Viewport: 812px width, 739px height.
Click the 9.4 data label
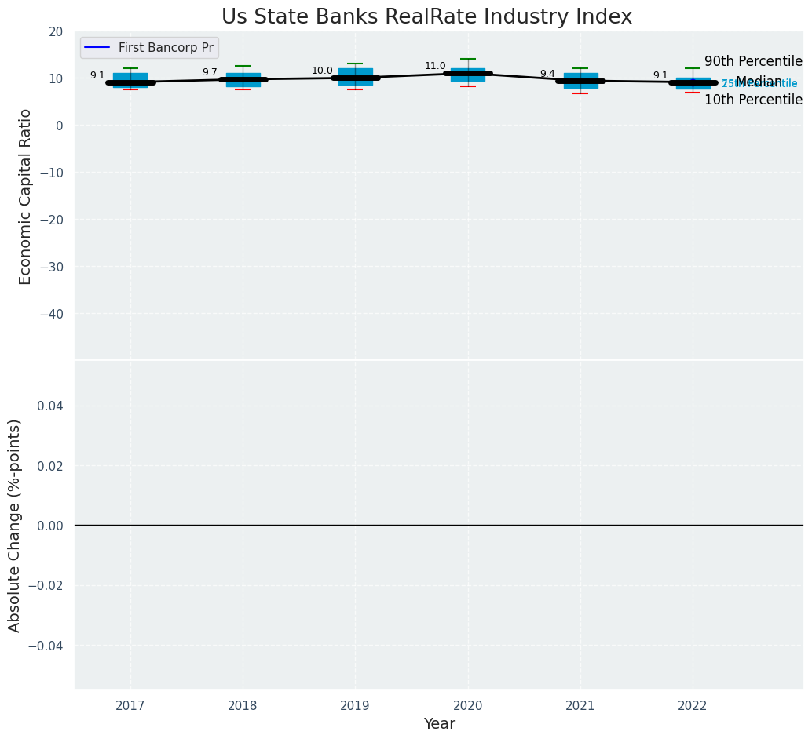[547, 75]
